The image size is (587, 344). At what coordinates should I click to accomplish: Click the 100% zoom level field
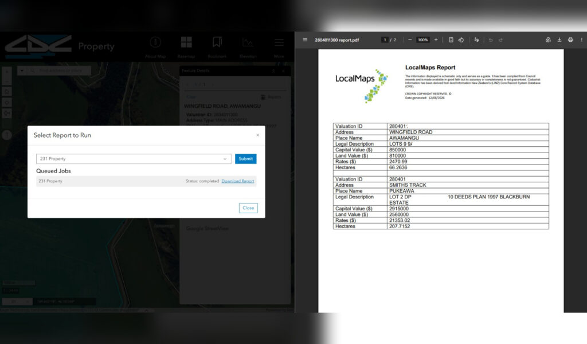click(x=422, y=40)
